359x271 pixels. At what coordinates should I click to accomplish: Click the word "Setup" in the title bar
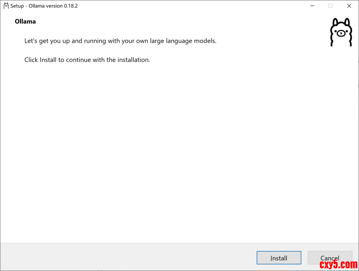tap(17, 6)
